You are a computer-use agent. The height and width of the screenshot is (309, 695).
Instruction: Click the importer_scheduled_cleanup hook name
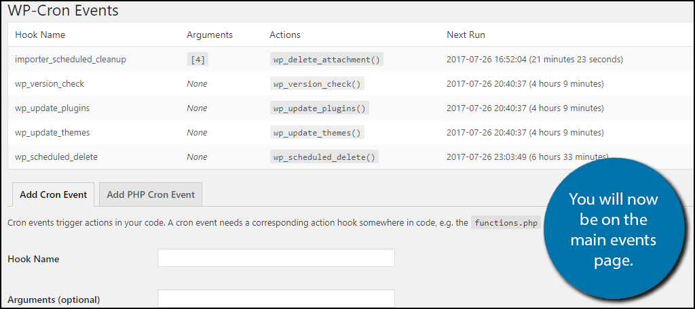point(71,60)
